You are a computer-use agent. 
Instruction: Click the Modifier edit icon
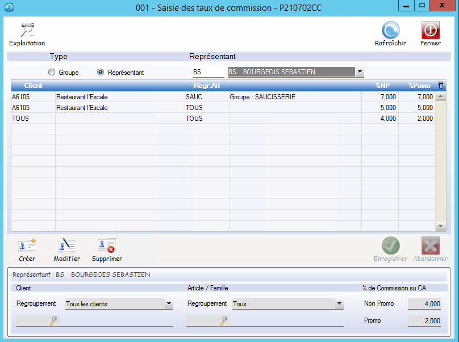(66, 246)
